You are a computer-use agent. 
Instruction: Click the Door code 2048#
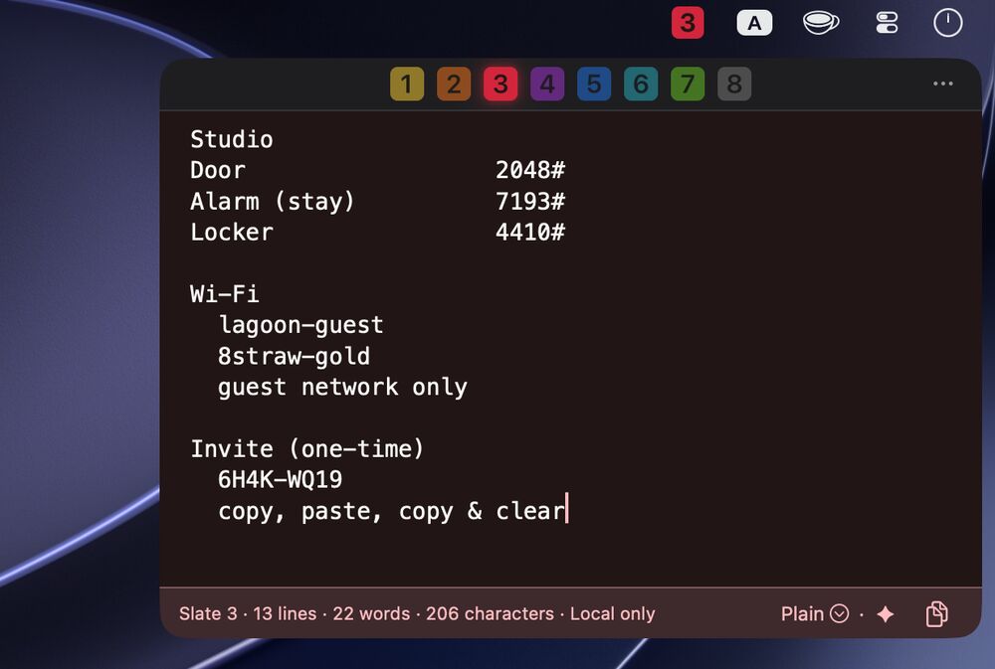[530, 170]
